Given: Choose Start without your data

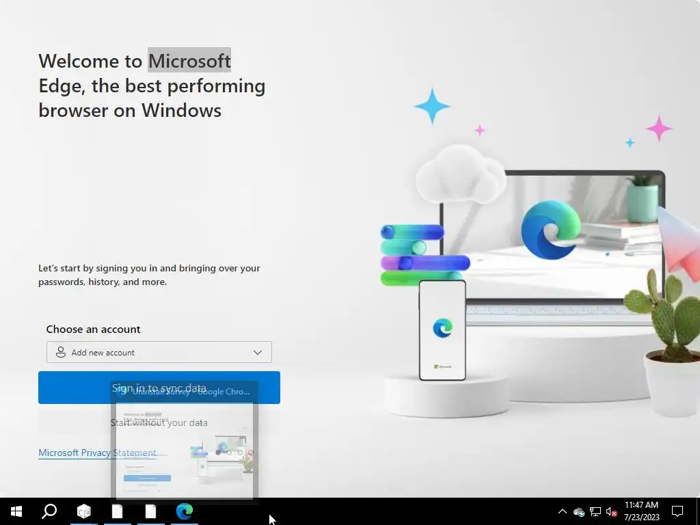Looking at the screenshot, I should pyautogui.click(x=159, y=422).
